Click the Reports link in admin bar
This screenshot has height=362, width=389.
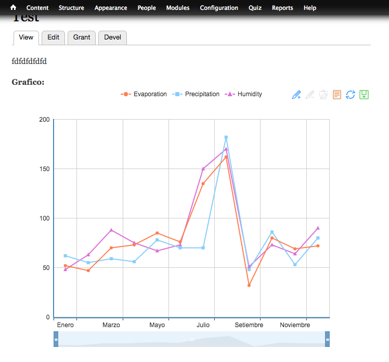click(x=282, y=8)
